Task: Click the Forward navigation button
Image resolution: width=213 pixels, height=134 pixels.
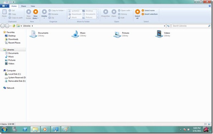Action: 7,26
